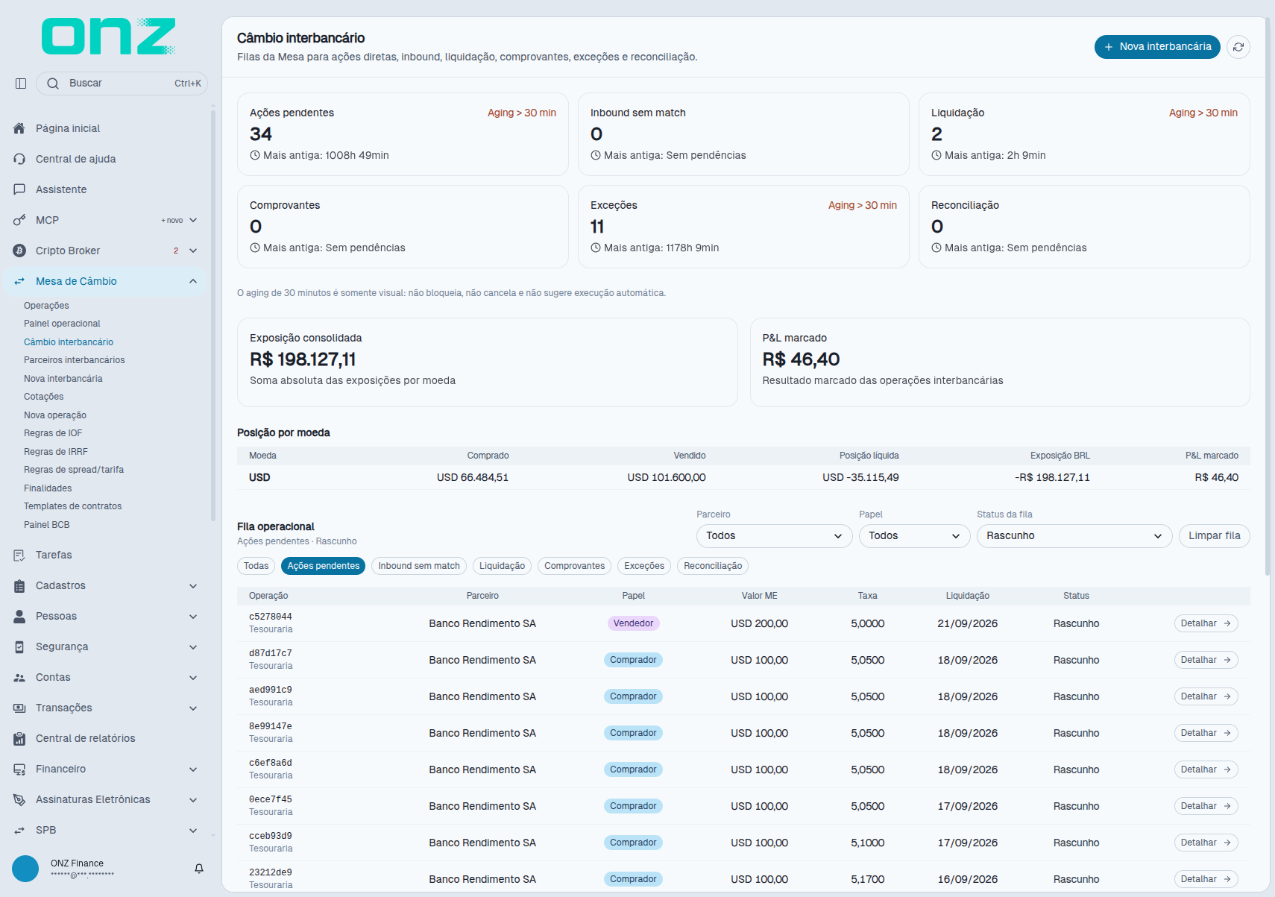Expand the Cripto Broker chevron

coord(193,251)
